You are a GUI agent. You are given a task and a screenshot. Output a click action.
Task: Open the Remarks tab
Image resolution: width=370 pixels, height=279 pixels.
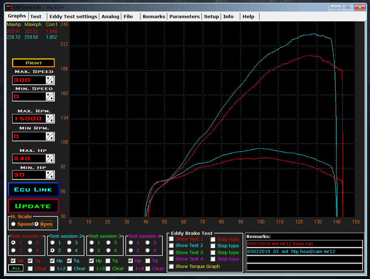(x=154, y=16)
